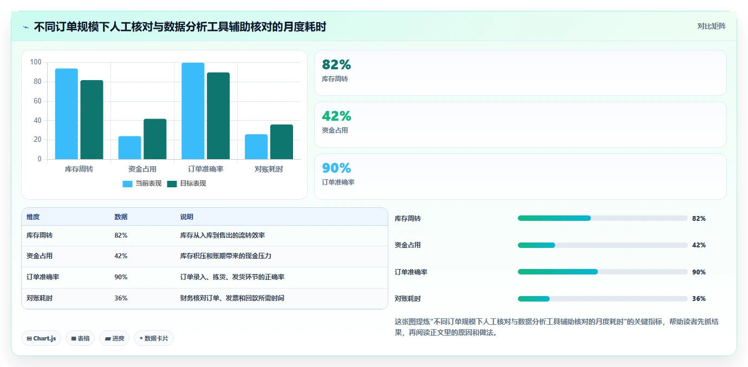Select the 90% 订单准确率 data card
The width and height of the screenshot is (748, 367).
click(520, 176)
